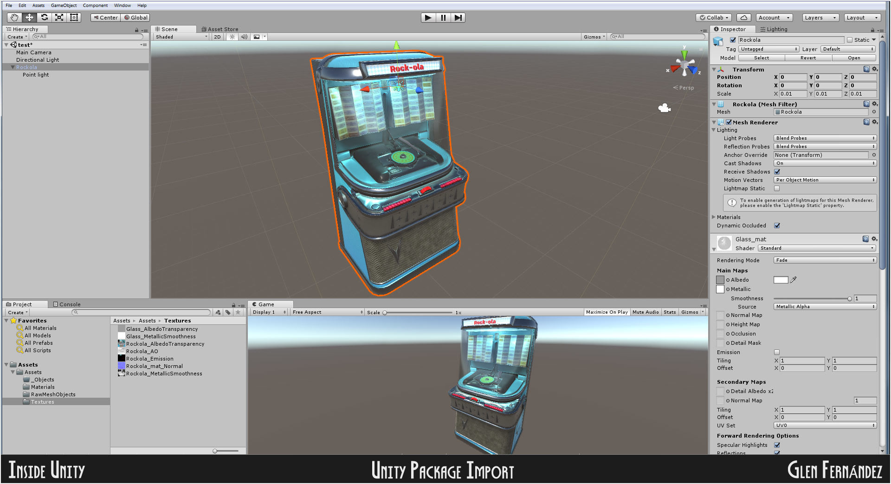This screenshot has width=891, height=484.
Task: Enable Lightmap Static checkbox
Action: pyautogui.click(x=777, y=188)
